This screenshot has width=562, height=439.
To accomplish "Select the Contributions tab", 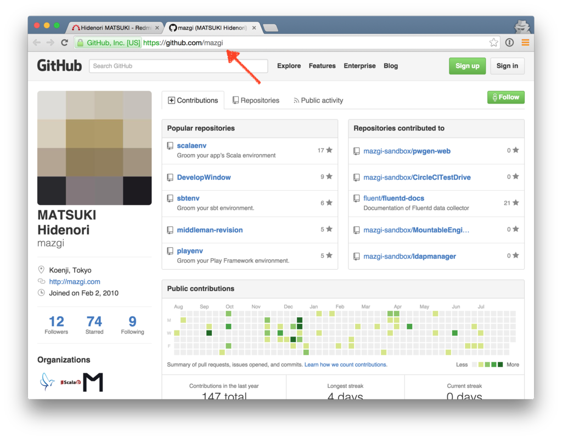I will tap(193, 100).
